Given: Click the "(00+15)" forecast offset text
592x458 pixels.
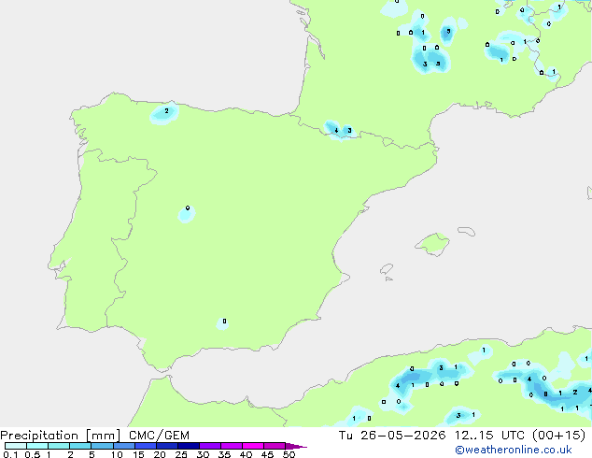Looking at the screenshot, I should click(558, 436).
